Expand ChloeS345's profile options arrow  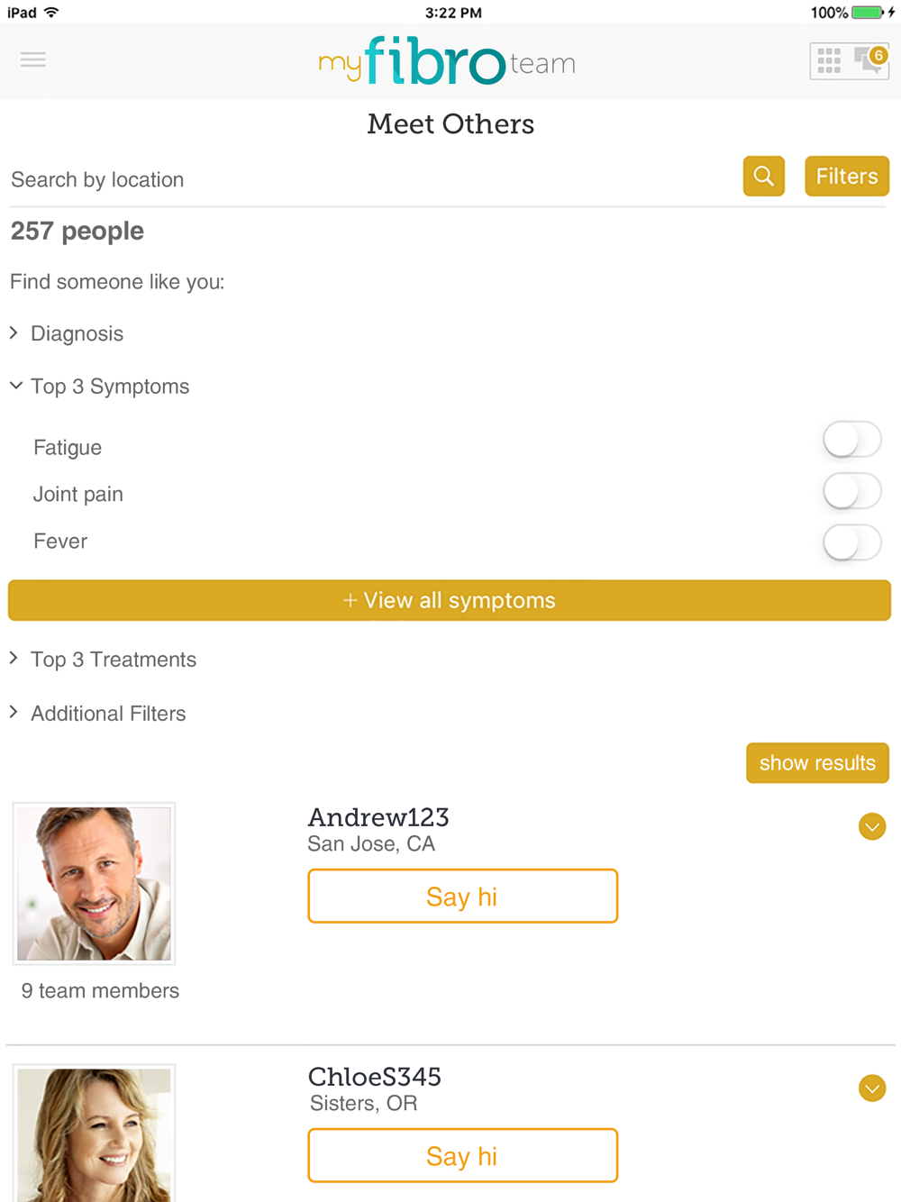tap(872, 1088)
